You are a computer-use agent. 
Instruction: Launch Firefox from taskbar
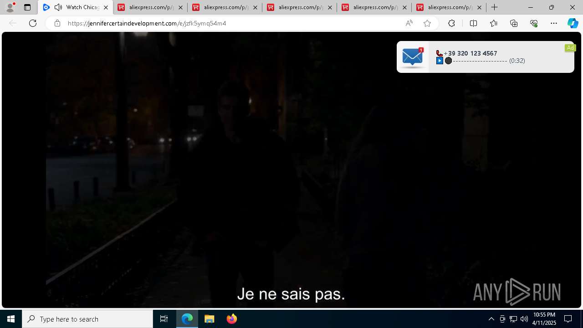pyautogui.click(x=231, y=319)
